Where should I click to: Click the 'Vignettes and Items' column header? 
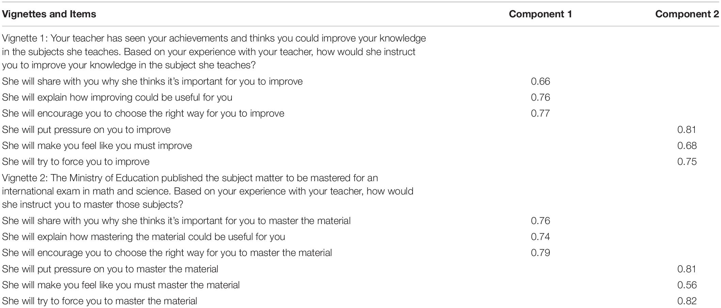(x=49, y=14)
